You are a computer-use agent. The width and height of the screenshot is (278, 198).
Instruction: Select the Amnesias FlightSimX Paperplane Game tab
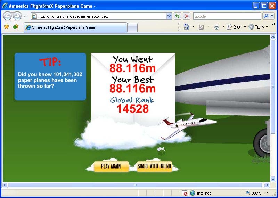pos(75,27)
